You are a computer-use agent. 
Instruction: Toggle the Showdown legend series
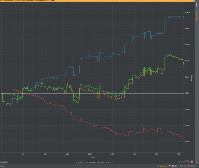click(x=101, y=162)
